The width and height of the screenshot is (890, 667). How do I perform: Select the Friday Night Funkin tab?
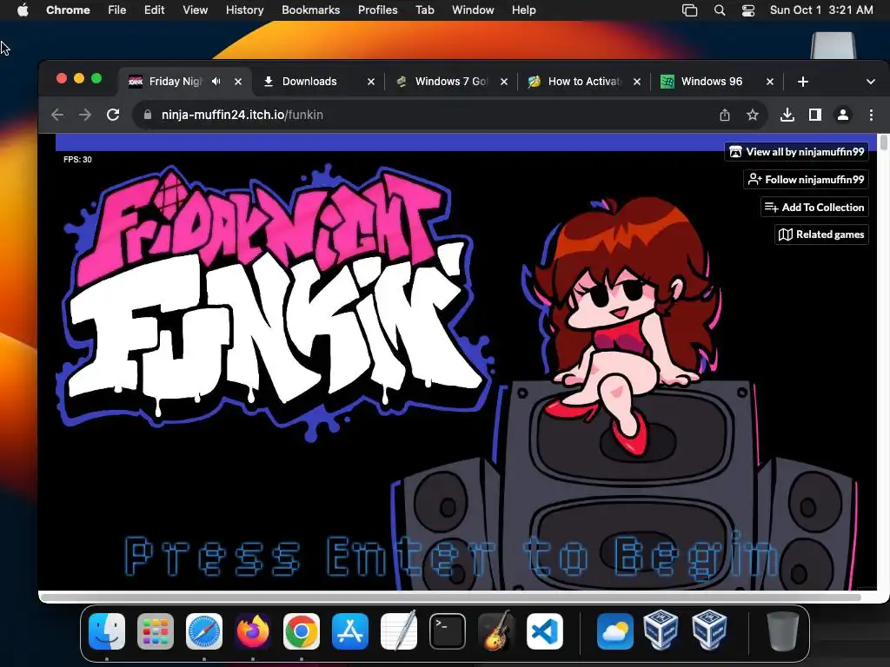(x=175, y=82)
